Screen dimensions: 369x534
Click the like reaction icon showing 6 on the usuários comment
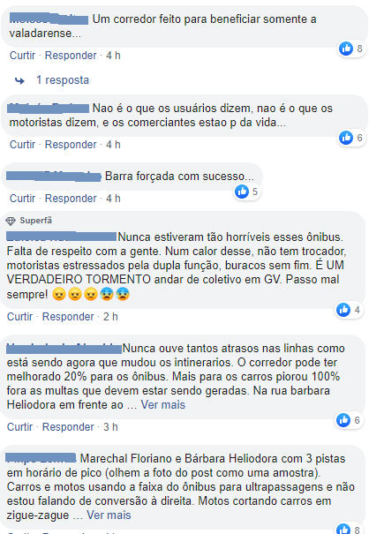[x=346, y=138]
